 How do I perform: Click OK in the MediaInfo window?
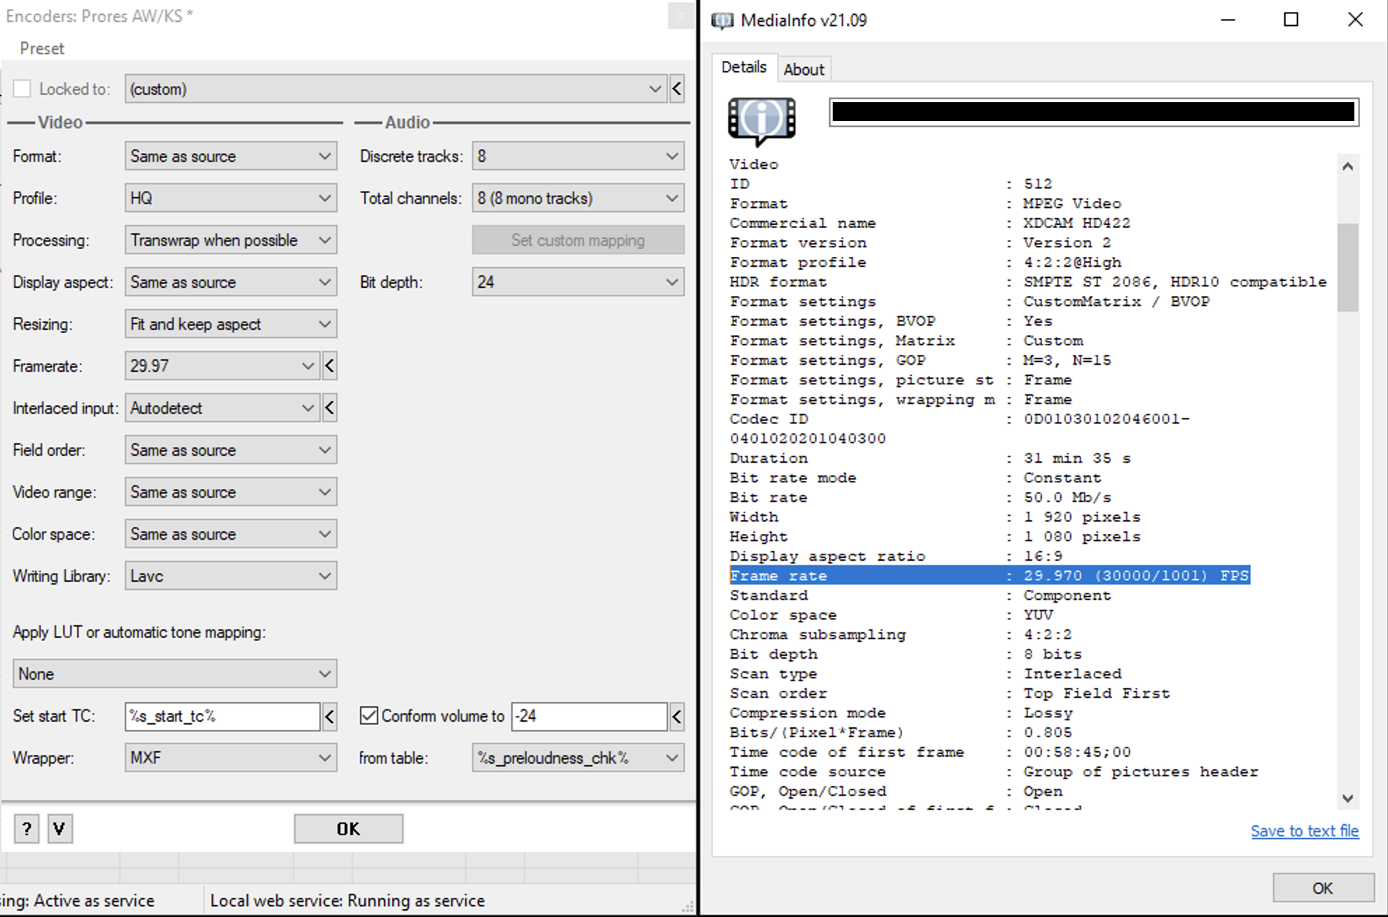[x=1323, y=888]
